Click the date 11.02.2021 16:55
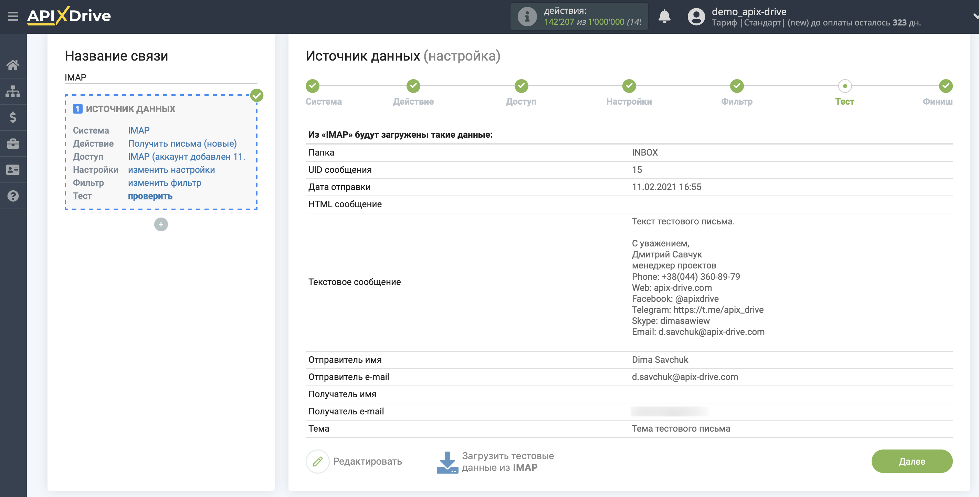Screen dimensions: 979x497 point(666,187)
